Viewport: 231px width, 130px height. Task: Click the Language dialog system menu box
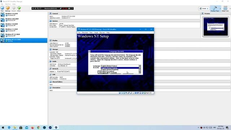click(x=90, y=51)
